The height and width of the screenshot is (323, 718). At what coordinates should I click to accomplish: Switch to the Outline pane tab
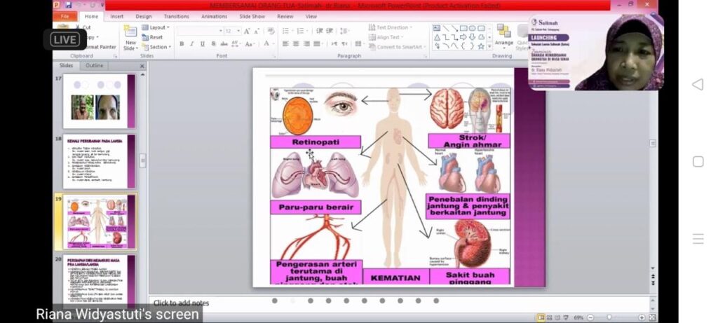94,66
